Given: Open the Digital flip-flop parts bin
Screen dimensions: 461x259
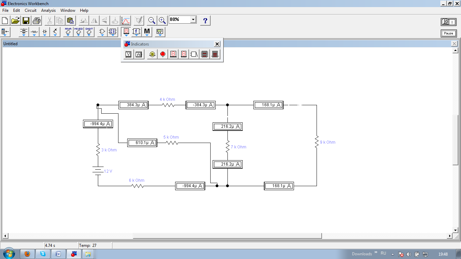Looking at the screenshot, I should click(113, 32).
